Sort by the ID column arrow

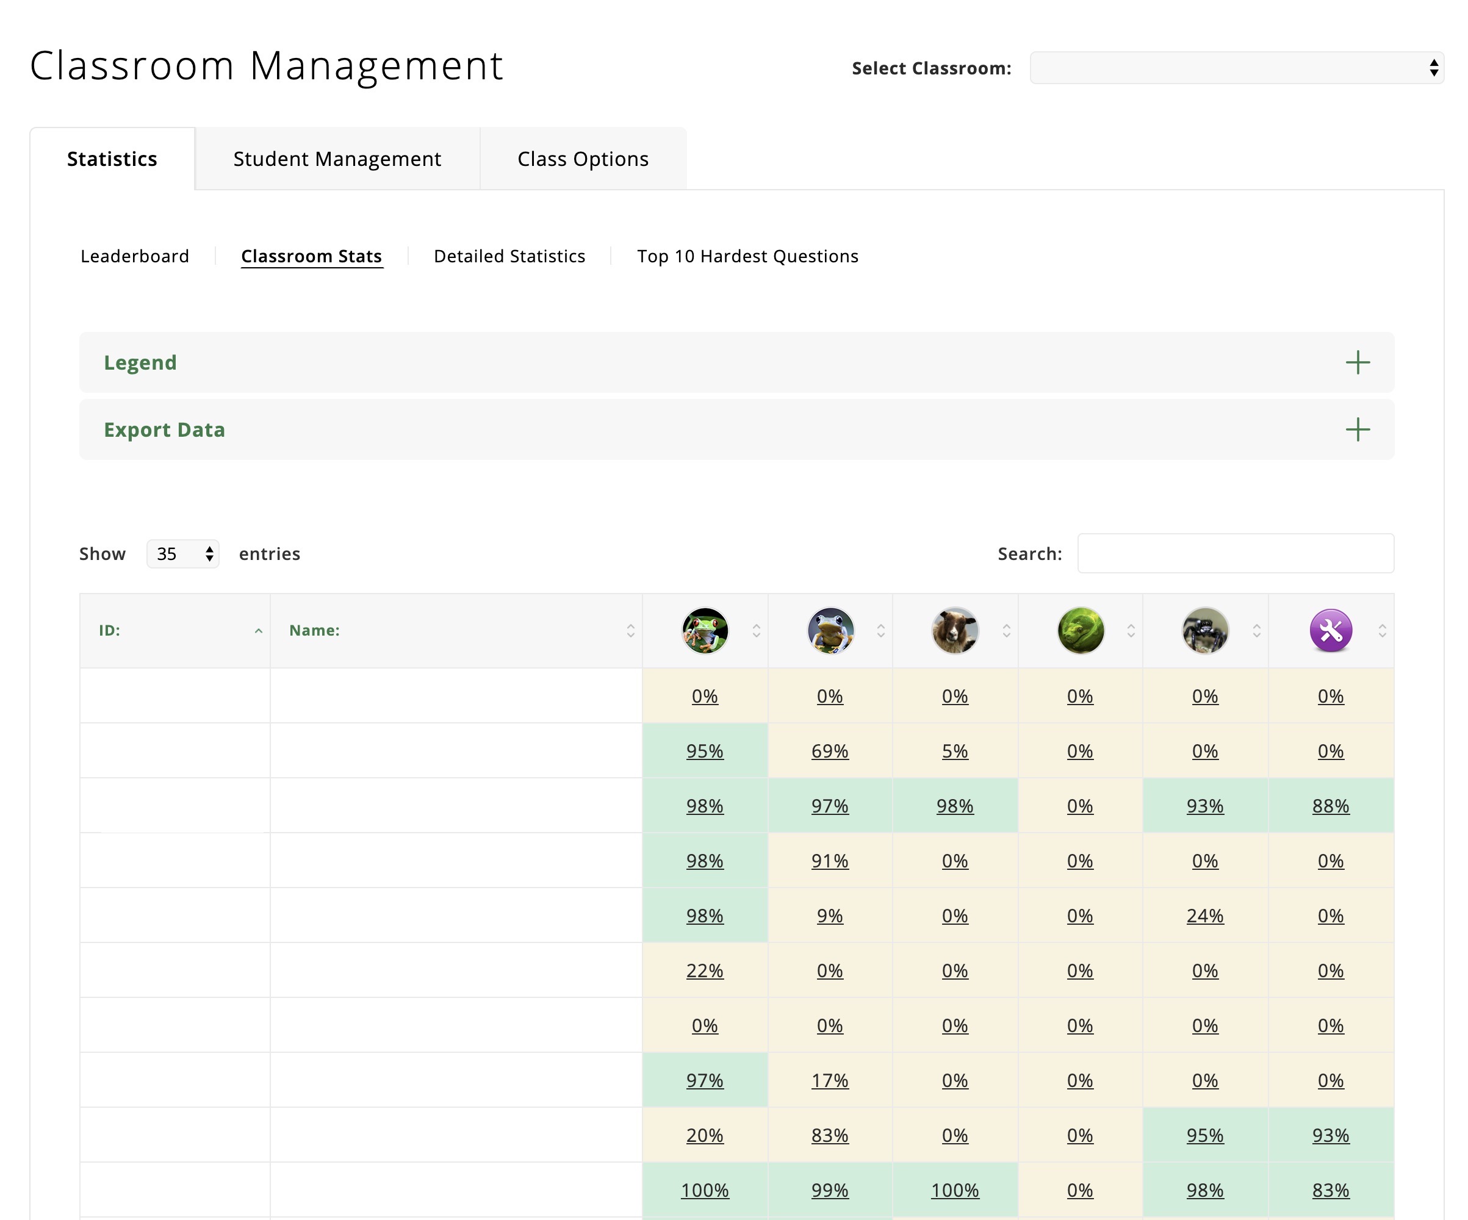point(259,631)
